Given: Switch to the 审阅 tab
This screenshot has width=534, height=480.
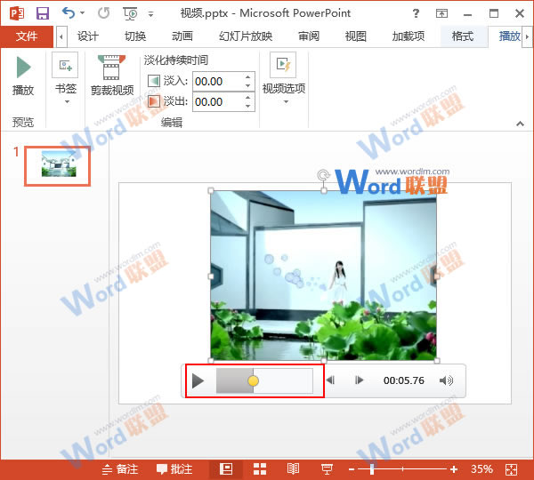Looking at the screenshot, I should [x=309, y=36].
